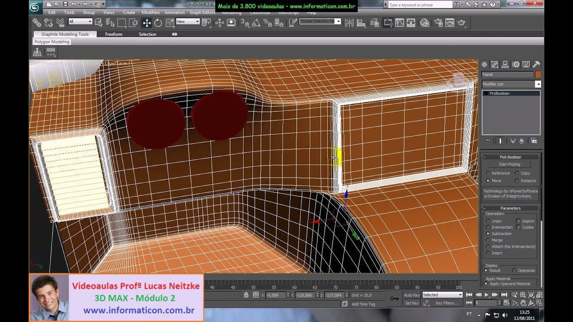Set Display to Operands

[514, 271]
